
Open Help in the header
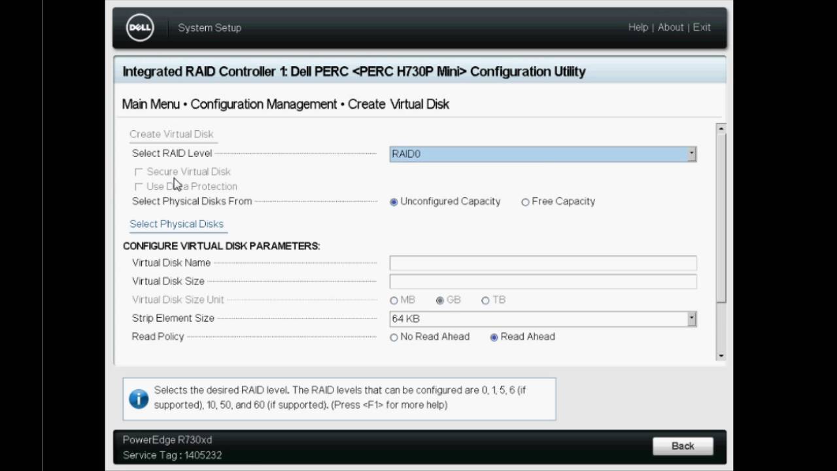[x=638, y=27]
